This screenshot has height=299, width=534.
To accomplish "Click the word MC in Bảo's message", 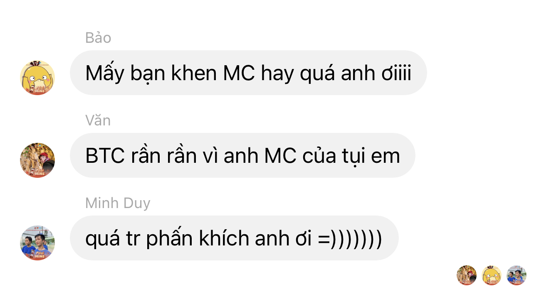I will coord(239,74).
